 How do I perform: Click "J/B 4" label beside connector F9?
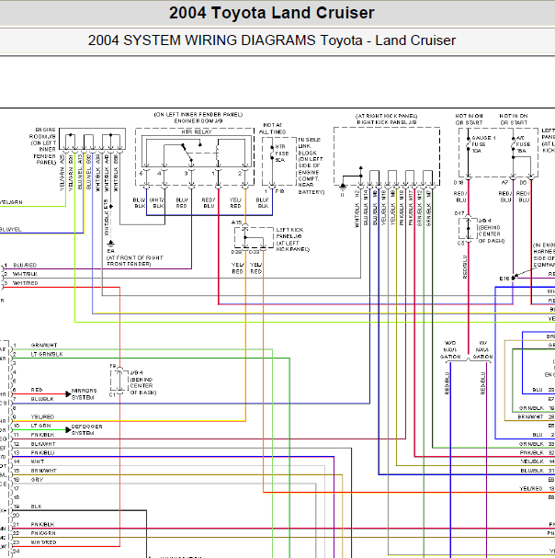click(137, 372)
